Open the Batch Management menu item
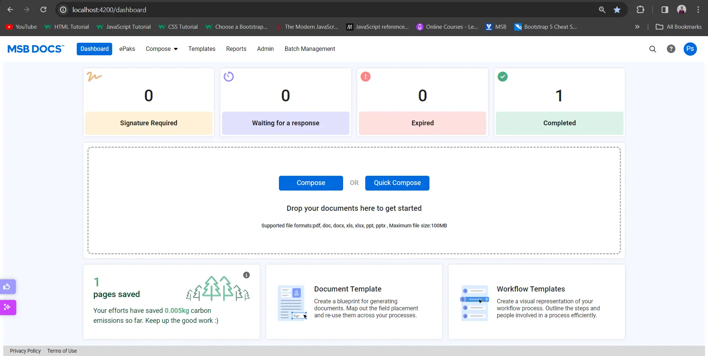Screen dimensions: 708x356 (310, 49)
